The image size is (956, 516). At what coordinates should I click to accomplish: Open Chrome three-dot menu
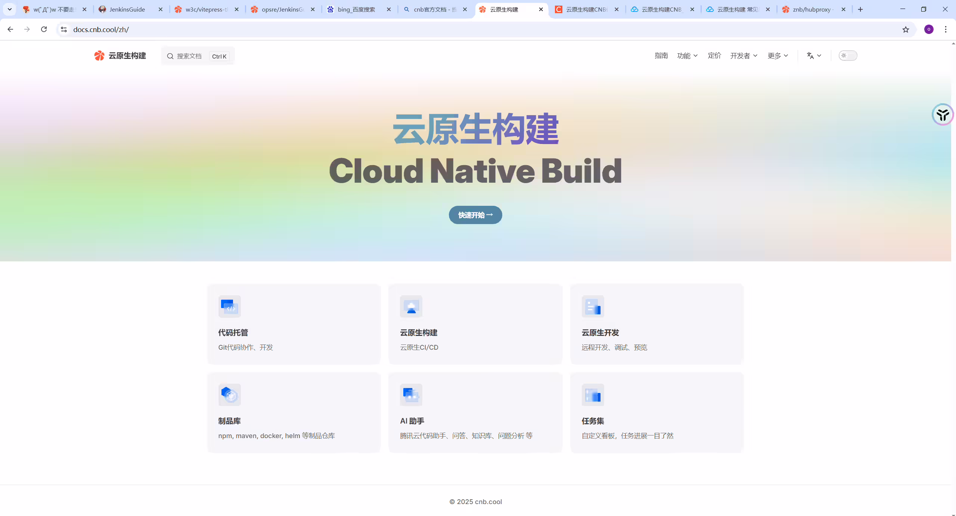click(946, 29)
